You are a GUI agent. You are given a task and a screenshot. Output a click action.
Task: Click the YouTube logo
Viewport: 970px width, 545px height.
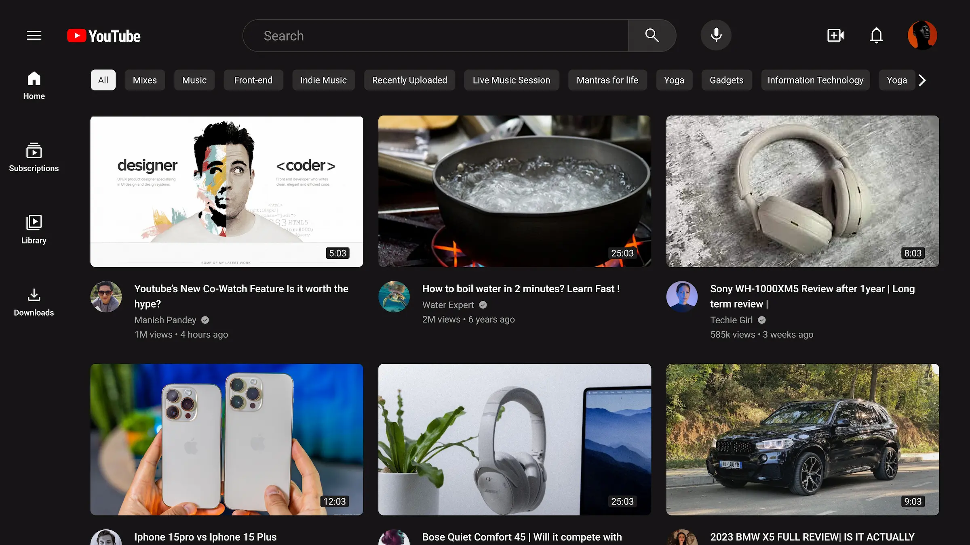pyautogui.click(x=104, y=36)
